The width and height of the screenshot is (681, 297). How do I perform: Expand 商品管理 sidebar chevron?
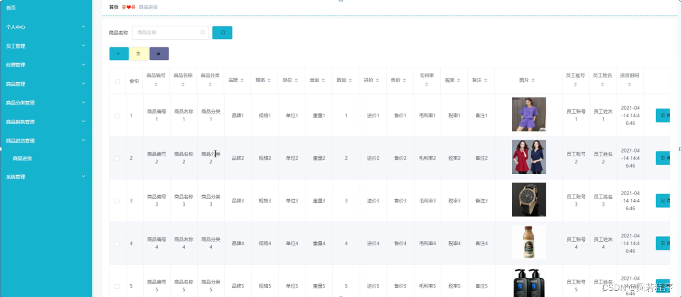click(83, 83)
